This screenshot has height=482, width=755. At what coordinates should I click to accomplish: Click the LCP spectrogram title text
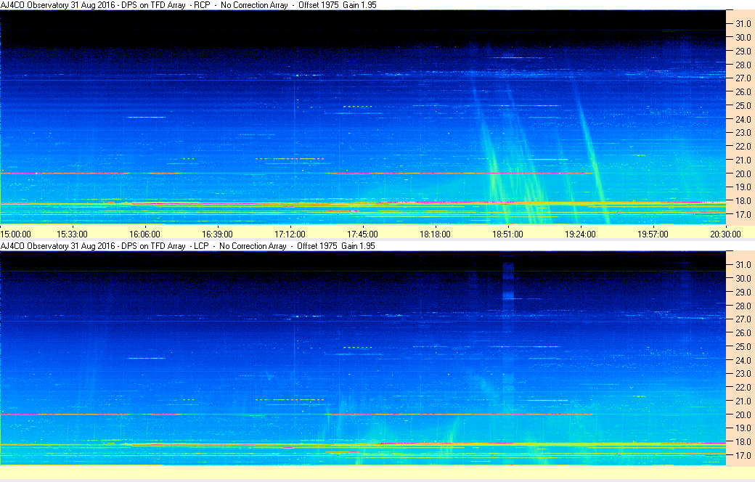point(188,245)
